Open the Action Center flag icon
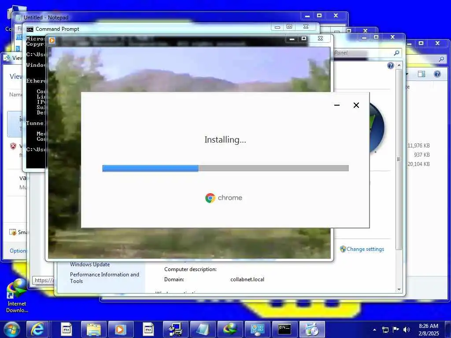The height and width of the screenshot is (338, 451). coord(396,330)
